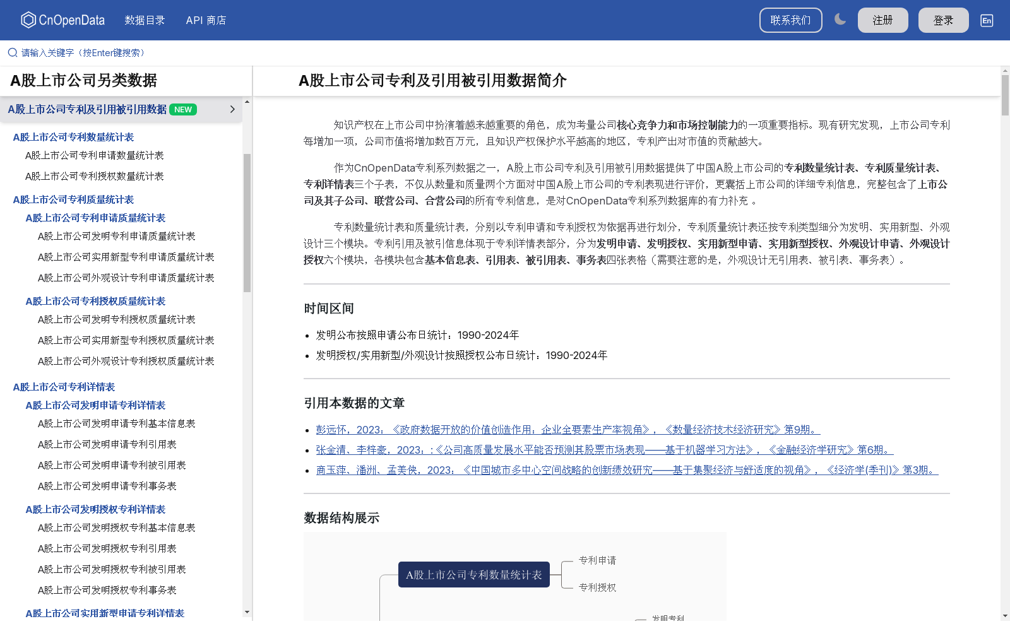Open A股上市公司实用新型专利申请质量统计表
The height and width of the screenshot is (631, 1010).
126,257
